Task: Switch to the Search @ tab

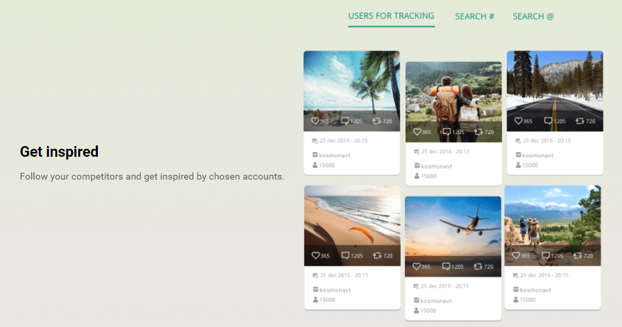Action: [533, 17]
